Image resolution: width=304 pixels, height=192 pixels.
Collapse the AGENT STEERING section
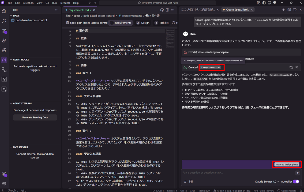pyautogui.click(x=22, y=103)
